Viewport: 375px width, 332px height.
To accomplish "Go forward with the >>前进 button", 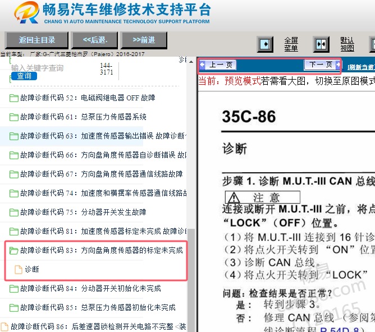I will [144, 40].
